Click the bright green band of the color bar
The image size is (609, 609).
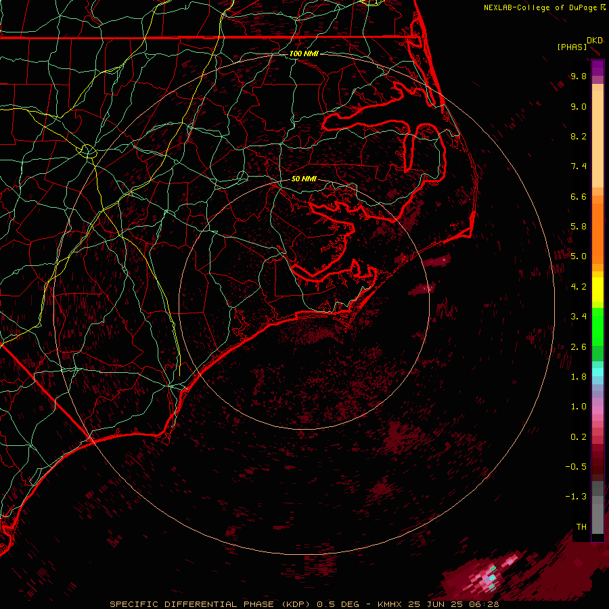coord(597,326)
